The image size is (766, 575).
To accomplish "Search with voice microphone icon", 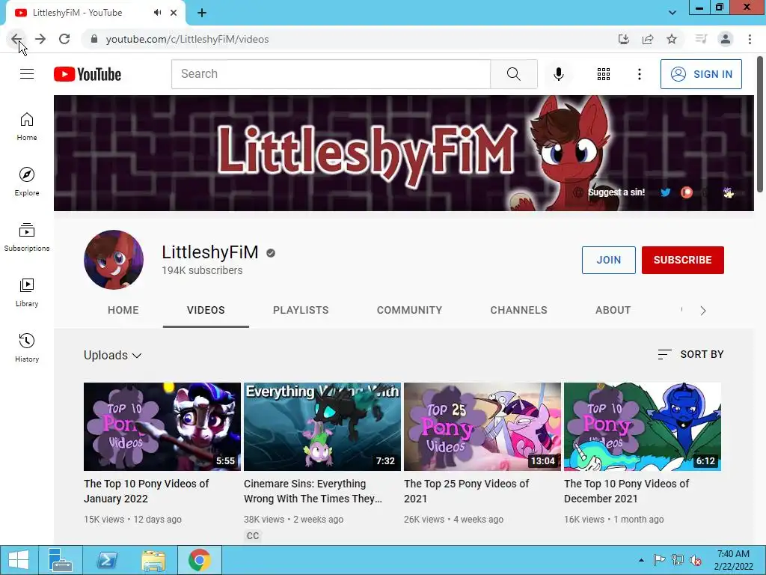I will (558, 74).
